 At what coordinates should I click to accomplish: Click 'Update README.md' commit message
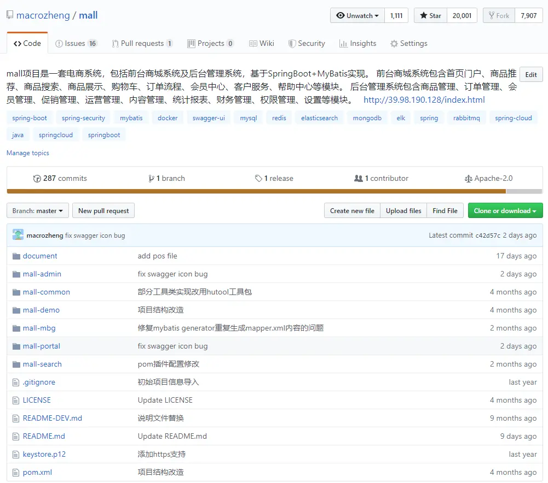[172, 436]
